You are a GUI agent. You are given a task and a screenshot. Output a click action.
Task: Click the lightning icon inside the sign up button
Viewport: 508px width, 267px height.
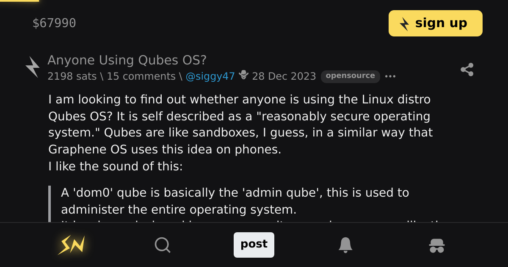pyautogui.click(x=405, y=23)
